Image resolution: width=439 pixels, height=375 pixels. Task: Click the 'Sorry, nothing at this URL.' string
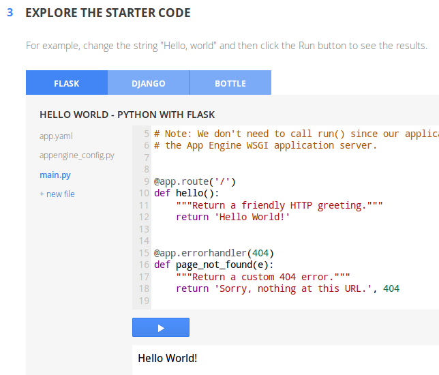tap(293, 288)
